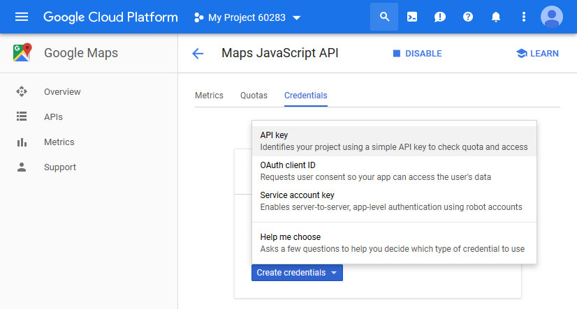
Task: Click the graduation cap icon beside LEARN
Action: coord(521,54)
